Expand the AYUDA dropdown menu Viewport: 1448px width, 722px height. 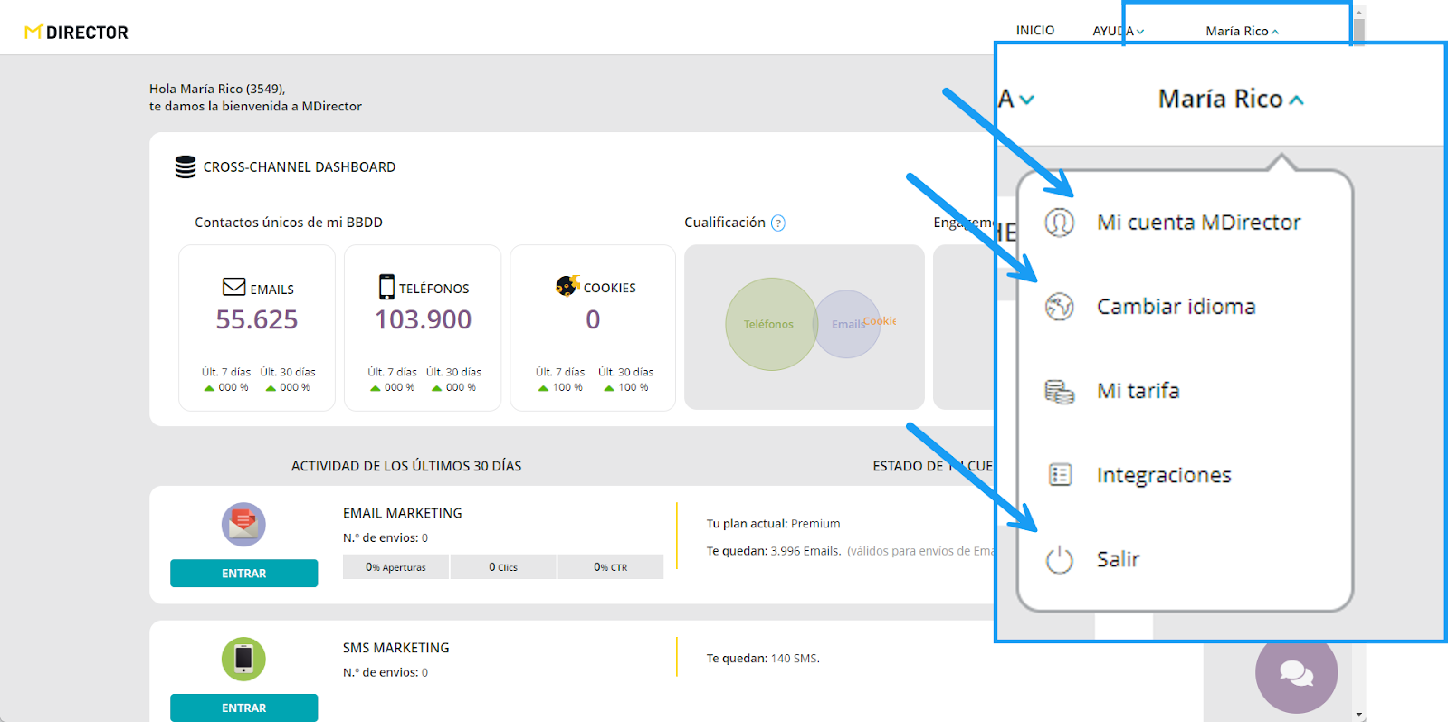pos(1118,31)
